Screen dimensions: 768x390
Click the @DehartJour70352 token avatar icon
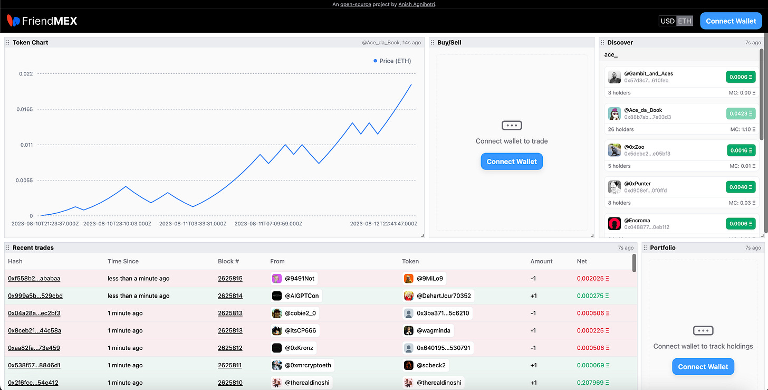pyautogui.click(x=409, y=296)
